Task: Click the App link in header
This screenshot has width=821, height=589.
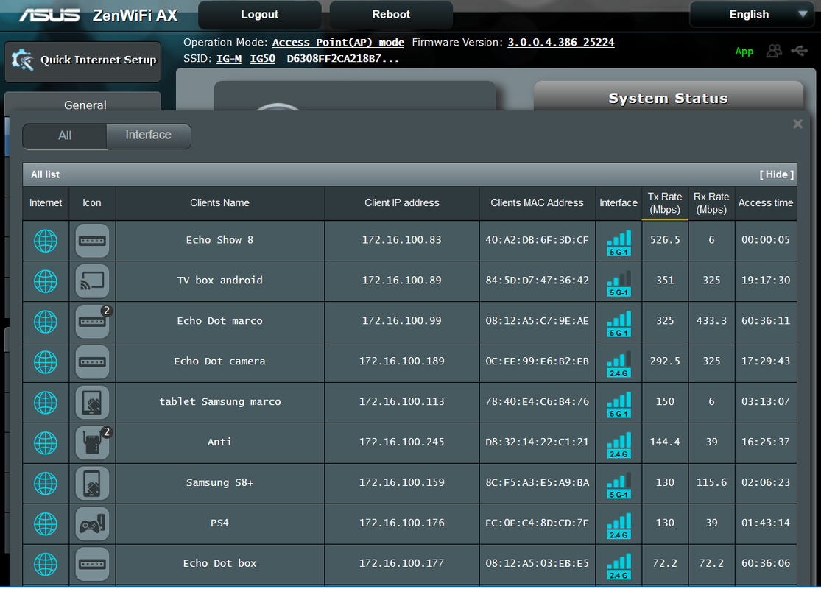Action: 744,52
